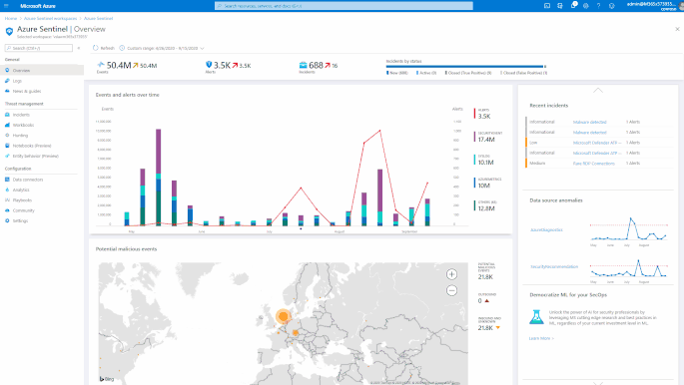Open the SecurityRecommendation anomaly link

coord(554,266)
